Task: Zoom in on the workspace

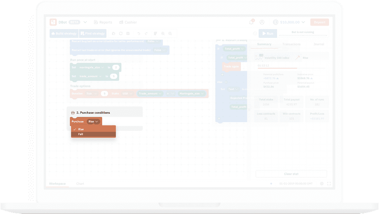Action: pyautogui.click(x=163, y=34)
